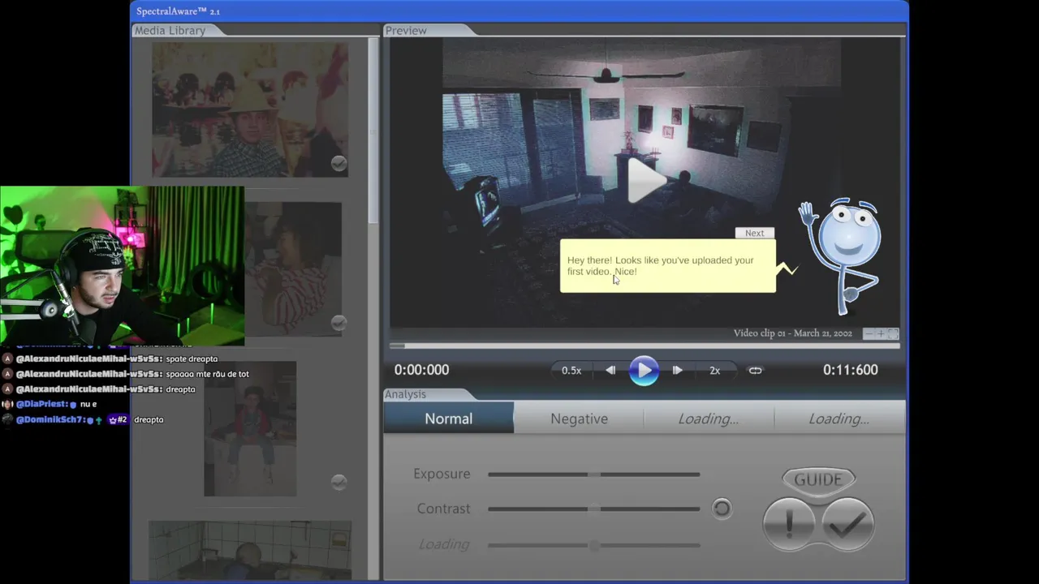1039x584 pixels.
Task: Click DominikSch7 chat message 'dreapta'
Action: coord(149,419)
